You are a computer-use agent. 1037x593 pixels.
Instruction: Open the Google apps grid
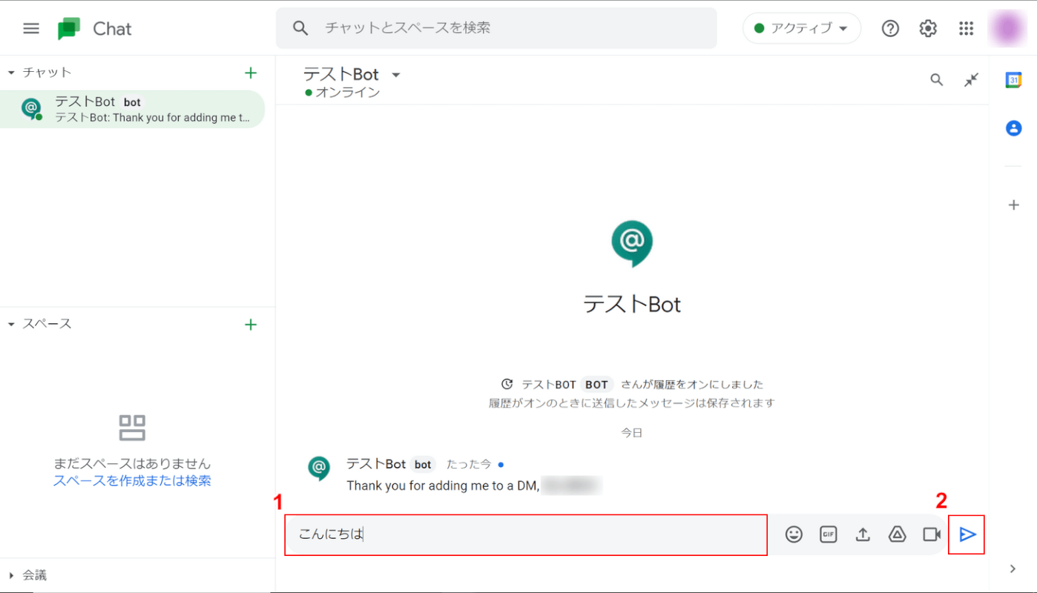[966, 28]
